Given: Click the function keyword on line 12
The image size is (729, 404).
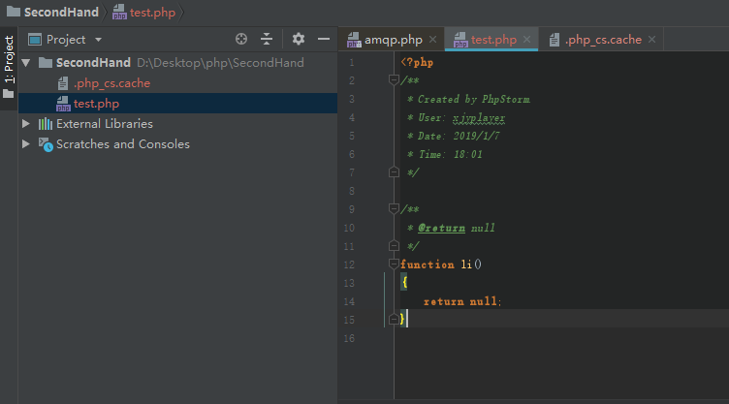Looking at the screenshot, I should click(428, 264).
